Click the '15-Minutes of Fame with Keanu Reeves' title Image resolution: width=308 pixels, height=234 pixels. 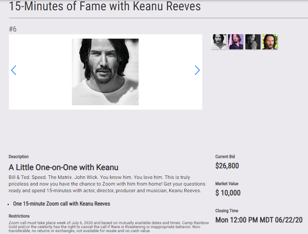pyautogui.click(x=105, y=7)
